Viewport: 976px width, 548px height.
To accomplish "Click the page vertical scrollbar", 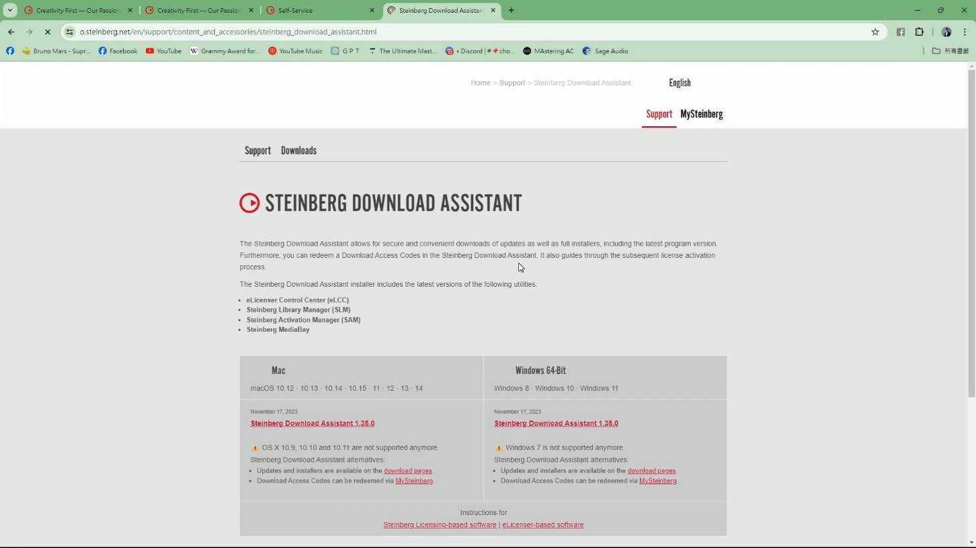I will click(971, 235).
